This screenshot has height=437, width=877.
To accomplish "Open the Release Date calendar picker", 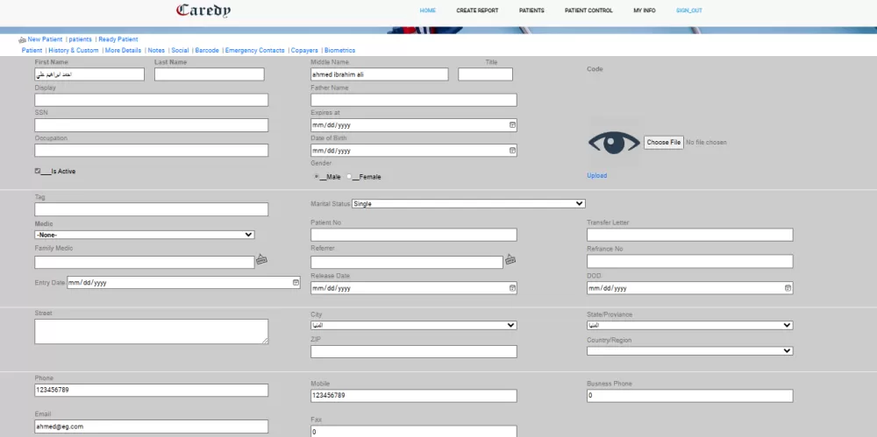I will (x=512, y=288).
